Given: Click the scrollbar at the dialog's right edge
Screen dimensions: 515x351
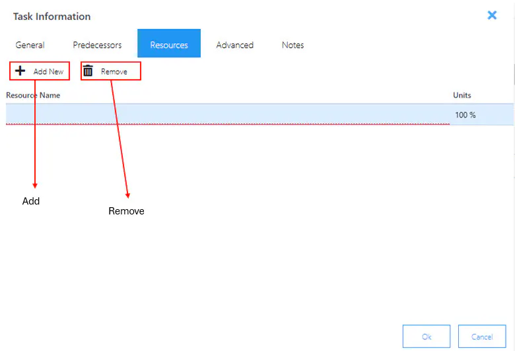Looking at the screenshot, I should pyautogui.click(x=514, y=75).
